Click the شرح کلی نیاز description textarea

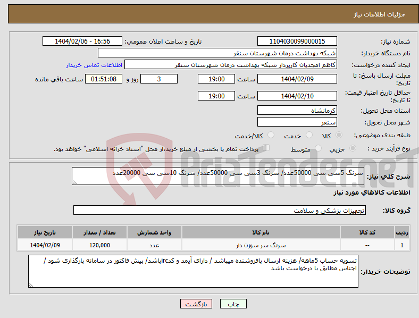click(x=218, y=176)
